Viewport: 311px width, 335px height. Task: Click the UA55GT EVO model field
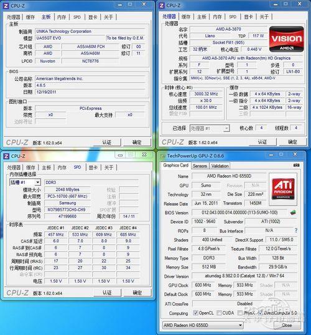coord(70,39)
